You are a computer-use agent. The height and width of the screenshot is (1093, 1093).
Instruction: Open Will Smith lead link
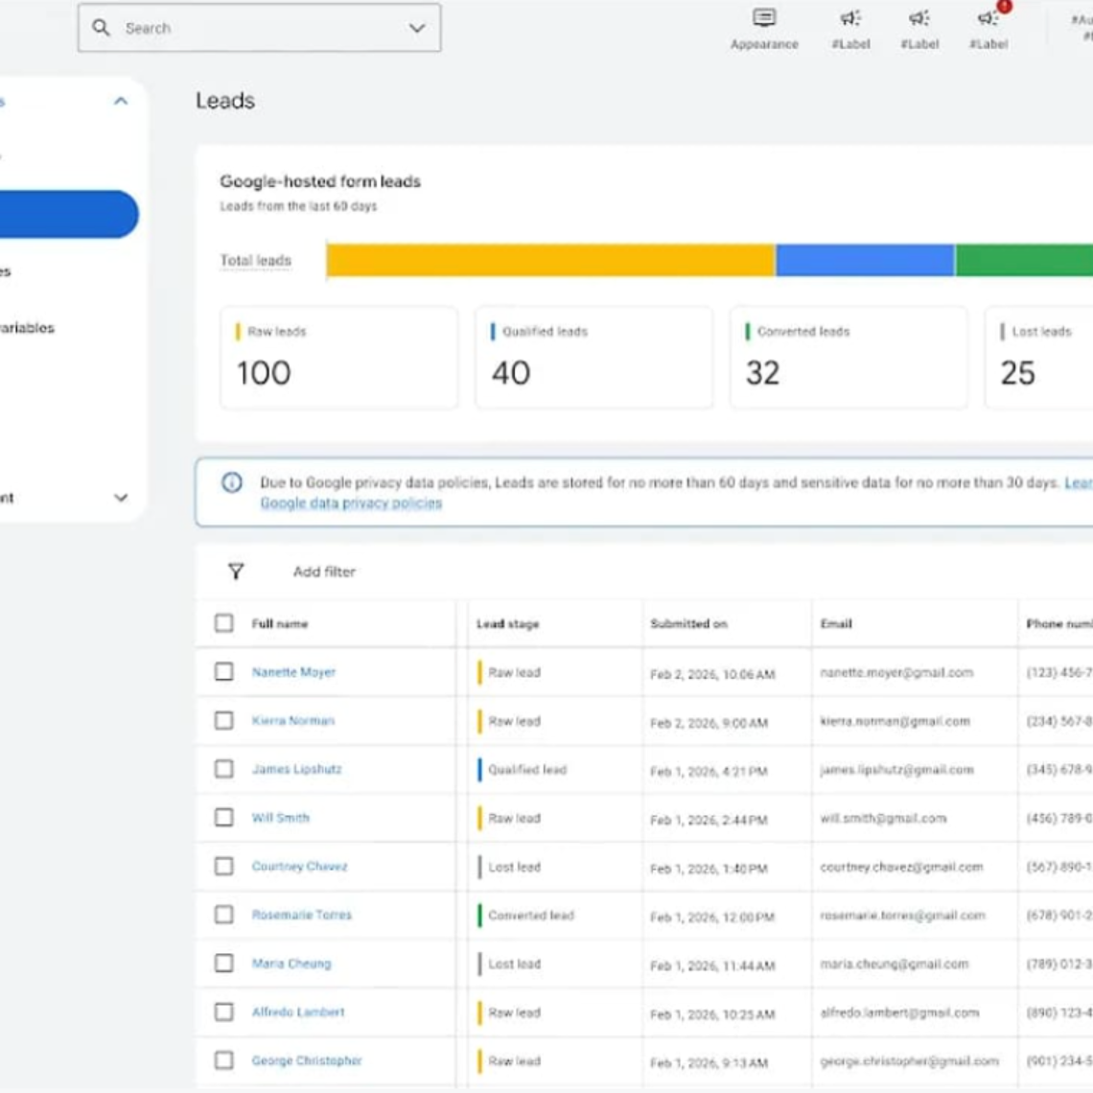click(x=280, y=818)
